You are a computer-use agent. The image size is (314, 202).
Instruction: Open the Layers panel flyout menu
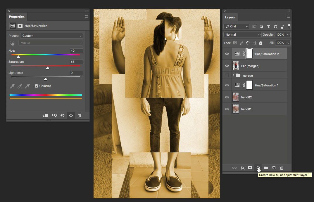[288, 17]
